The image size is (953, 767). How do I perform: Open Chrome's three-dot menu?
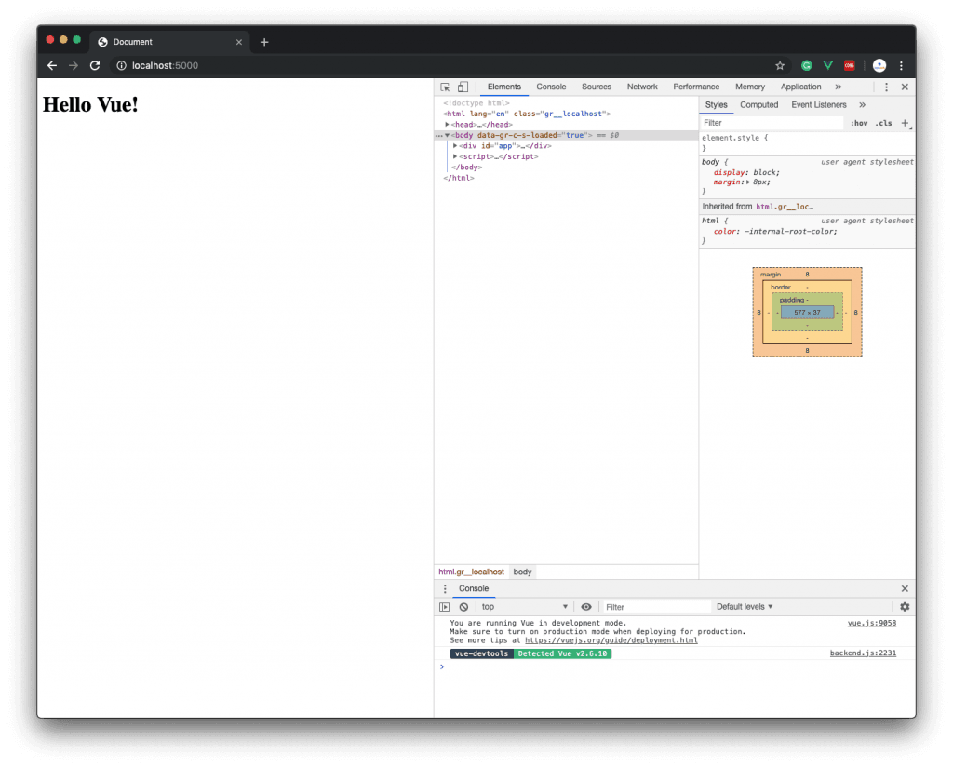(x=901, y=66)
